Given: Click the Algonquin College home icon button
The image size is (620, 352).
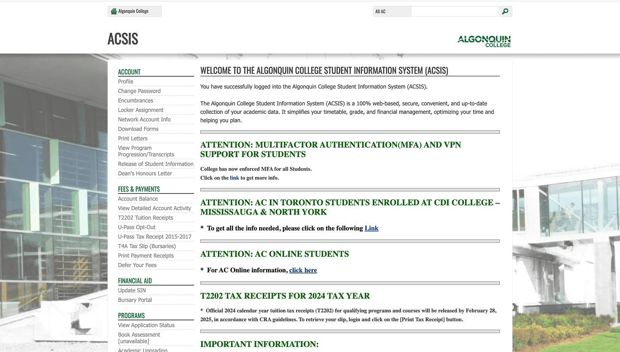Looking at the screenshot, I should pos(135,11).
